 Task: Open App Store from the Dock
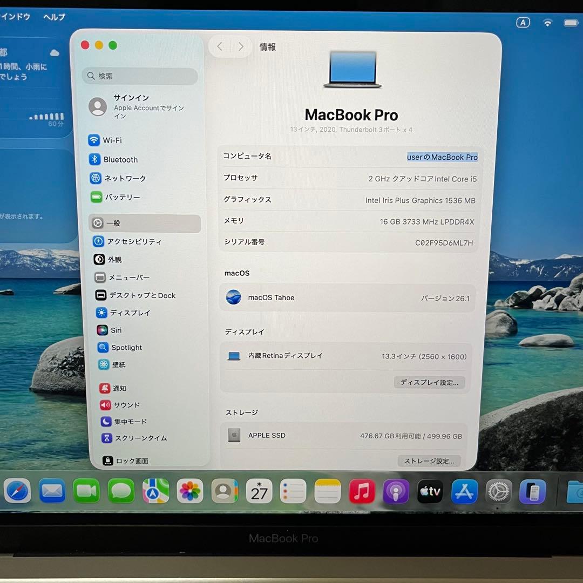coord(464,491)
